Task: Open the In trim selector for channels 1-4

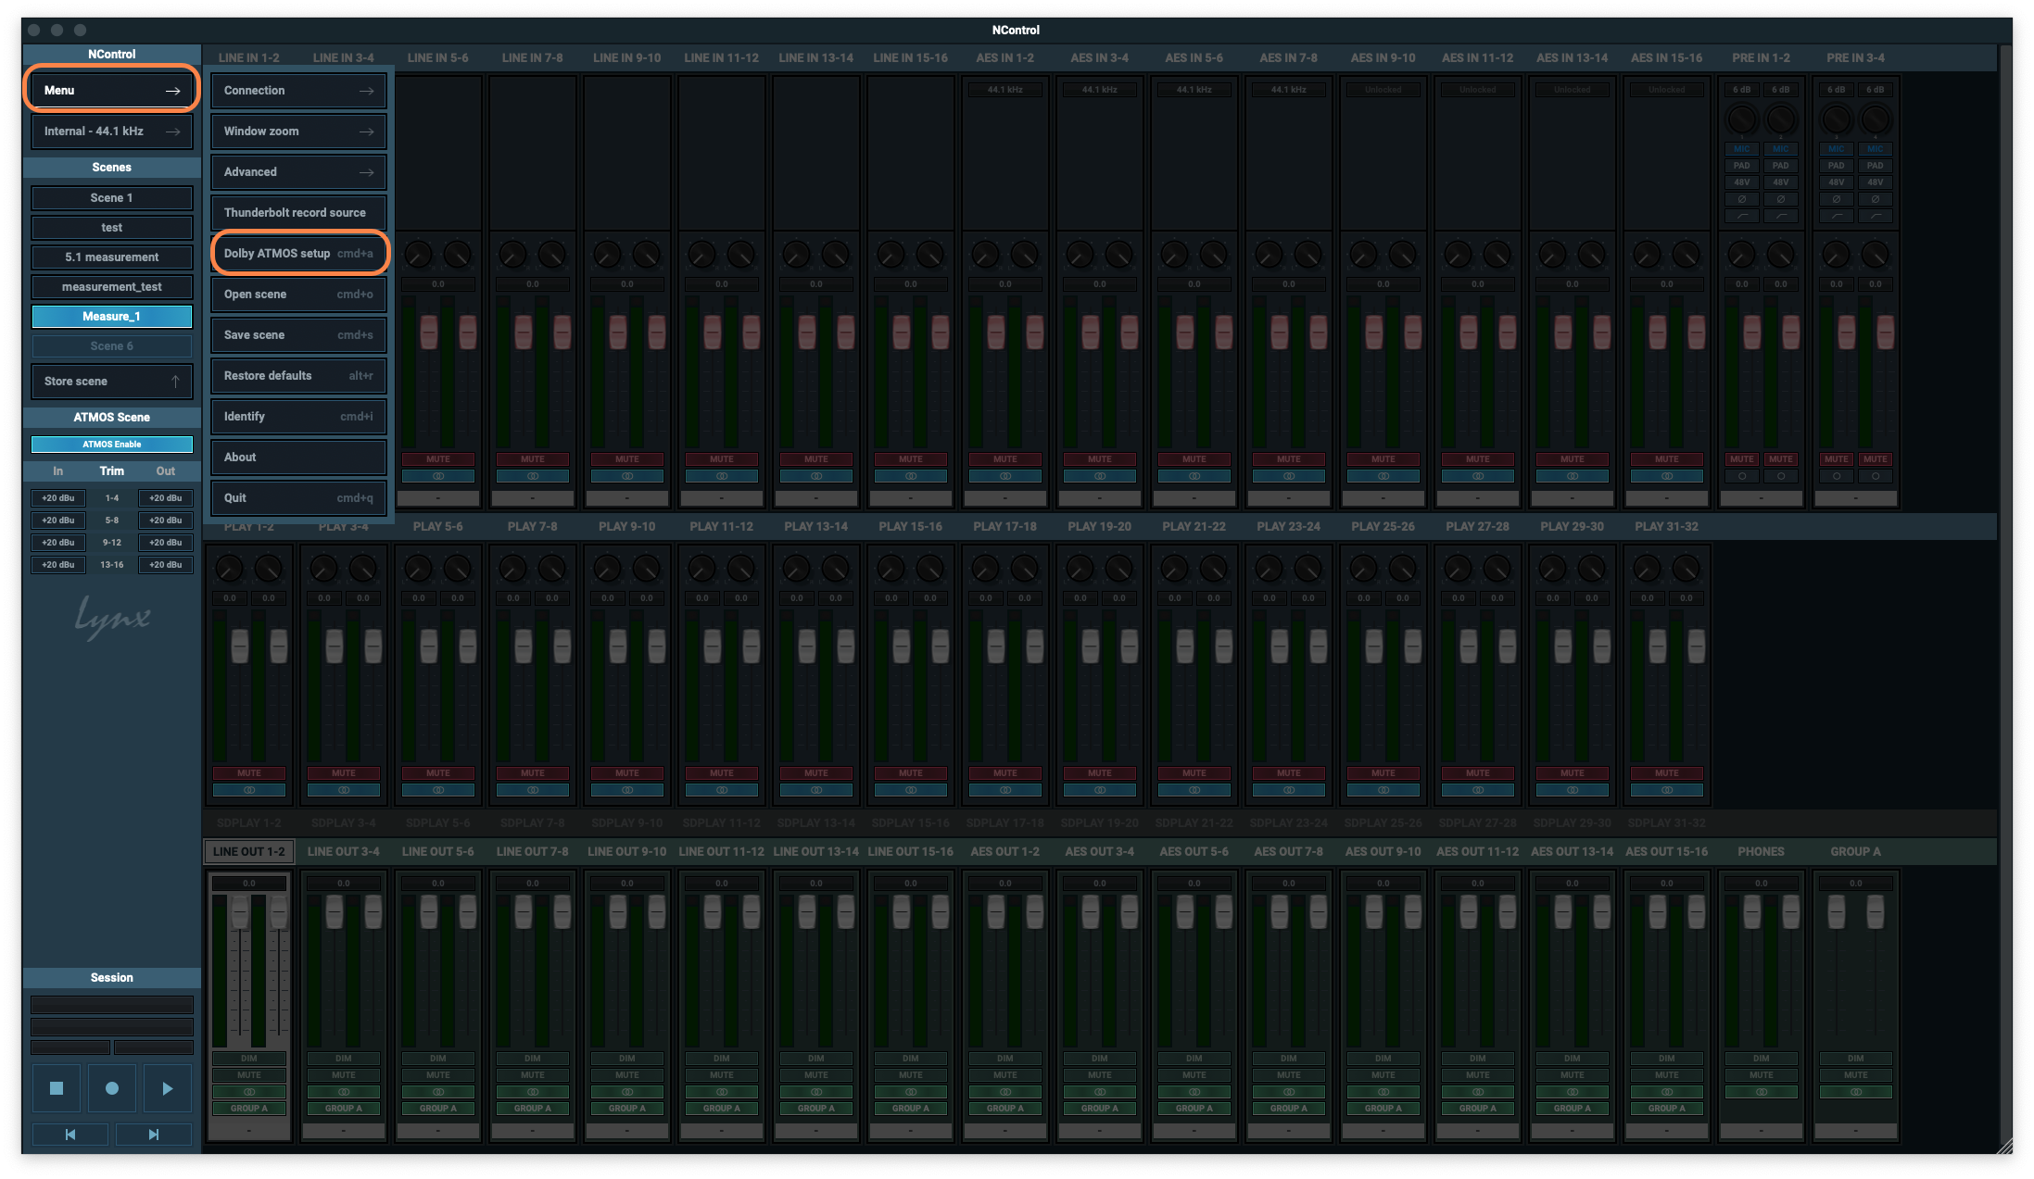Action: click(58, 498)
